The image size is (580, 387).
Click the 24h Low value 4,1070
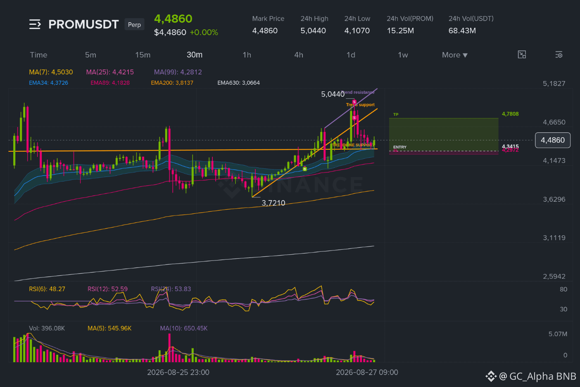click(357, 31)
